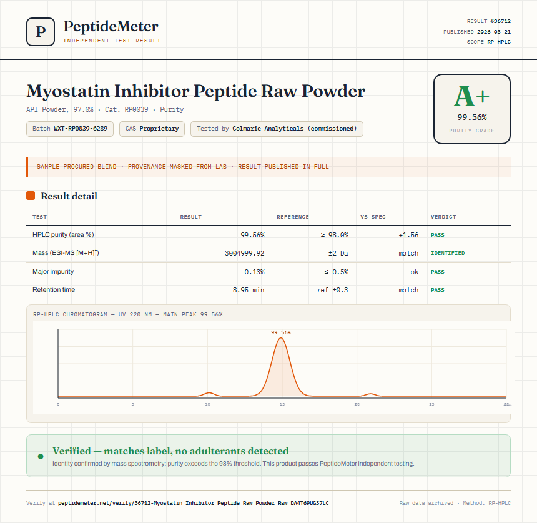Click the 'Result detail' section heading
Screen dimensions: 537x523
[x=69, y=196]
